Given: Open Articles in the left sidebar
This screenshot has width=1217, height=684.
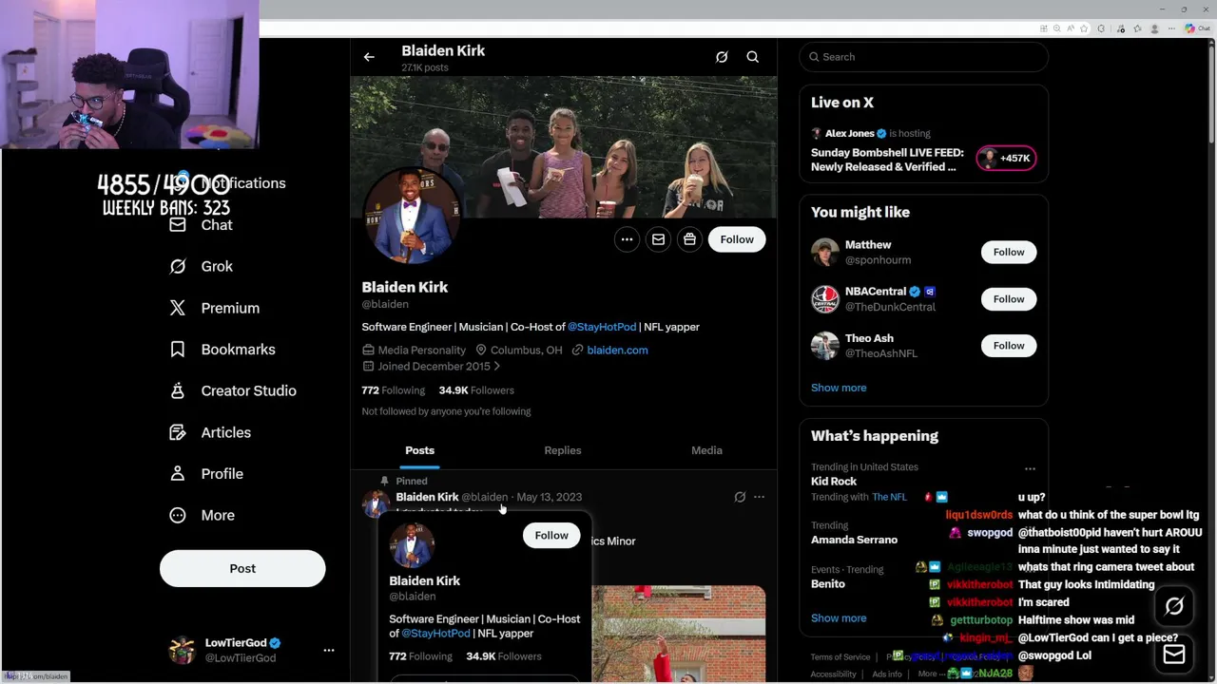Looking at the screenshot, I should point(225,432).
